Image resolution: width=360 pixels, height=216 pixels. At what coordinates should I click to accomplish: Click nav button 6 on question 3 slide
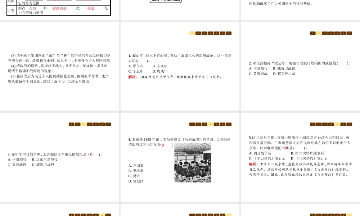point(102,125)
